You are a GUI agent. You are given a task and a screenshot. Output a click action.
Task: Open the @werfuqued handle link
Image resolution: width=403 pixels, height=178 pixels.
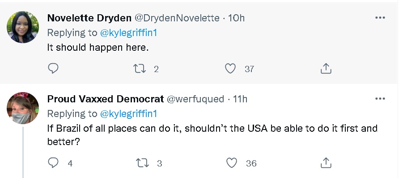[195, 99]
